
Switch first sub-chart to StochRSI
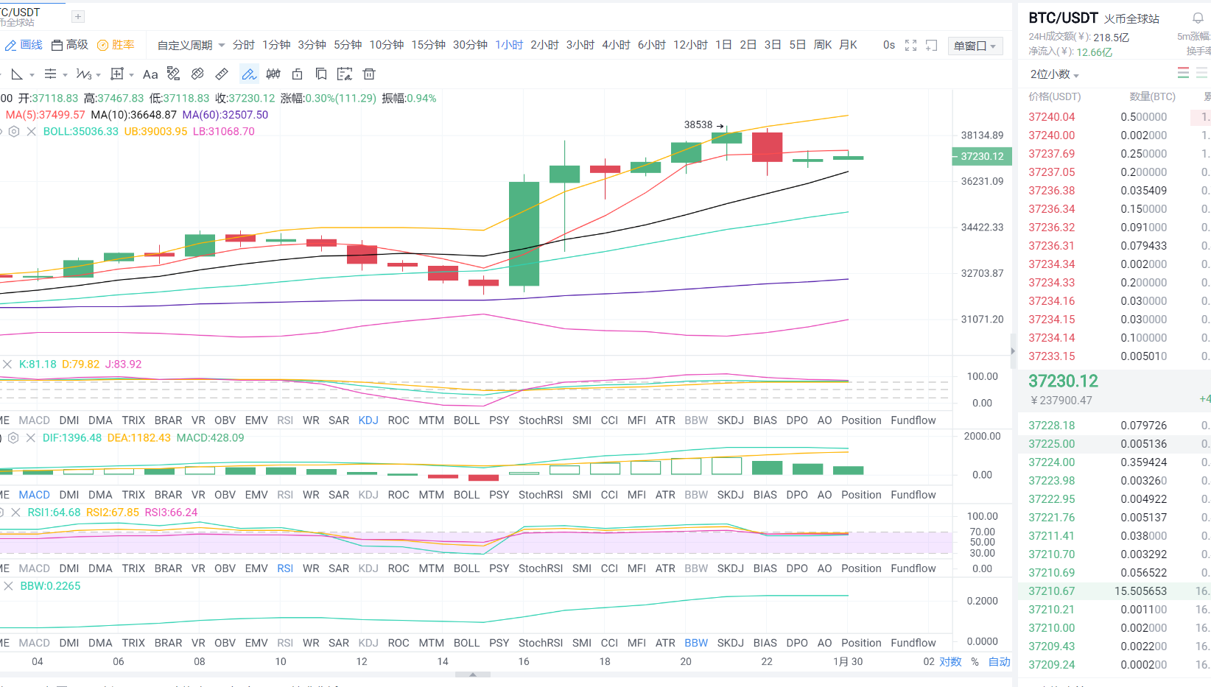541,420
